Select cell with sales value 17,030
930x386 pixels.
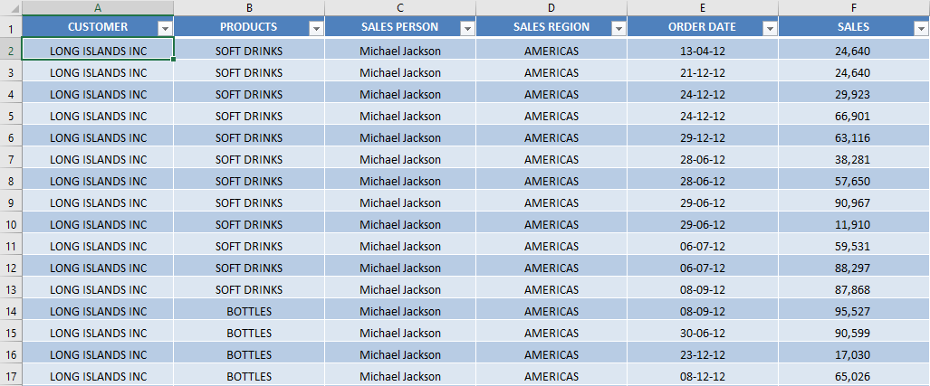coord(854,354)
